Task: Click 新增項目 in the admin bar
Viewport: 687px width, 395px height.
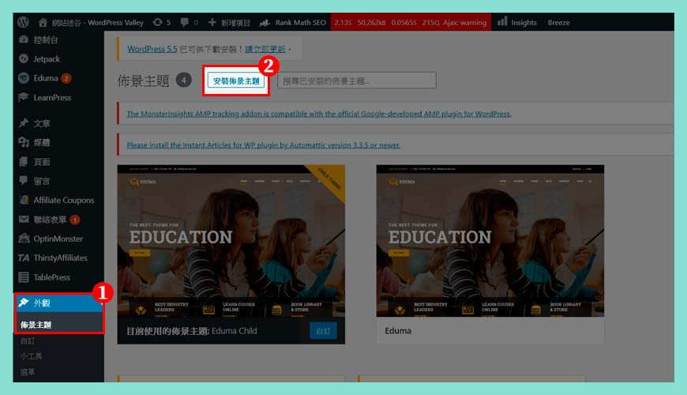Action: tap(235, 23)
